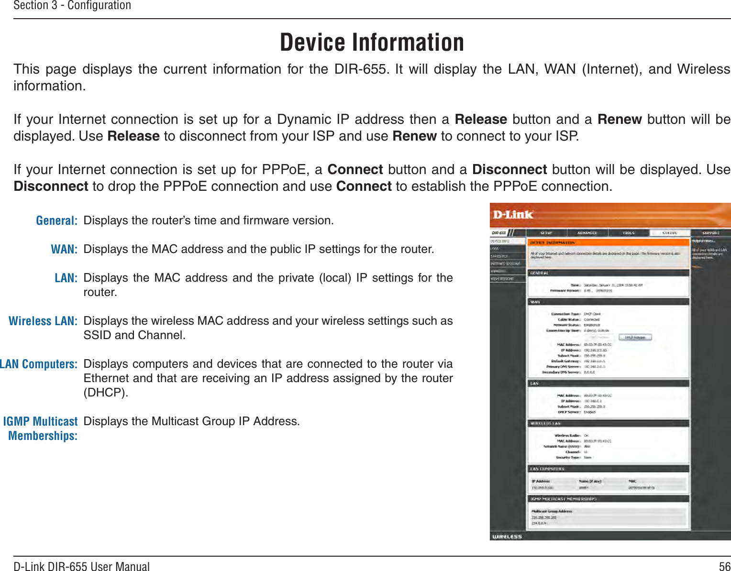This screenshot has height=571, width=731.
Task: Click the IGMP Multicast Memberships header bar
Action: [x=609, y=499]
